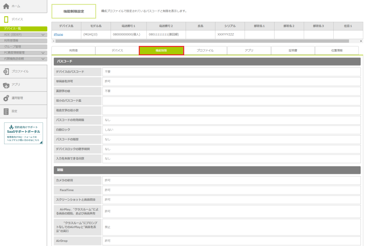
Task: Click the ホーム house icon
Action: pos(6,6)
